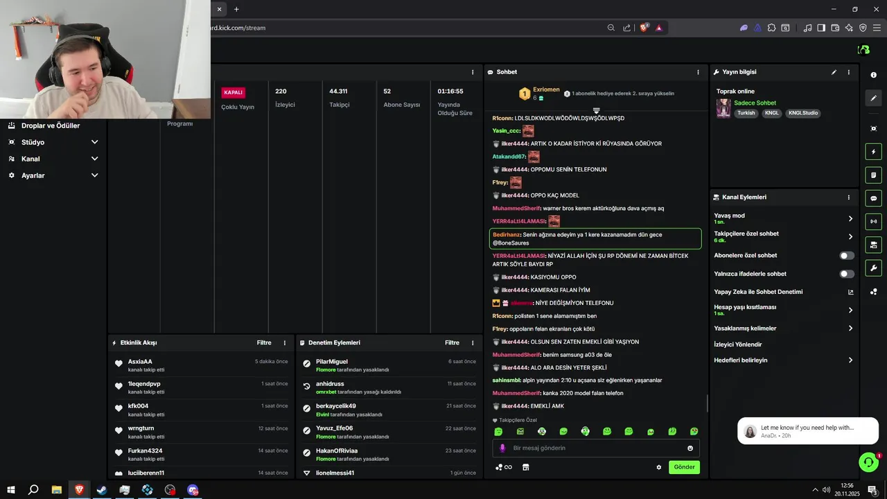The height and width of the screenshot is (499, 887).
Task: Select the pencil edit tool in right sidebar
Action: coord(874,98)
